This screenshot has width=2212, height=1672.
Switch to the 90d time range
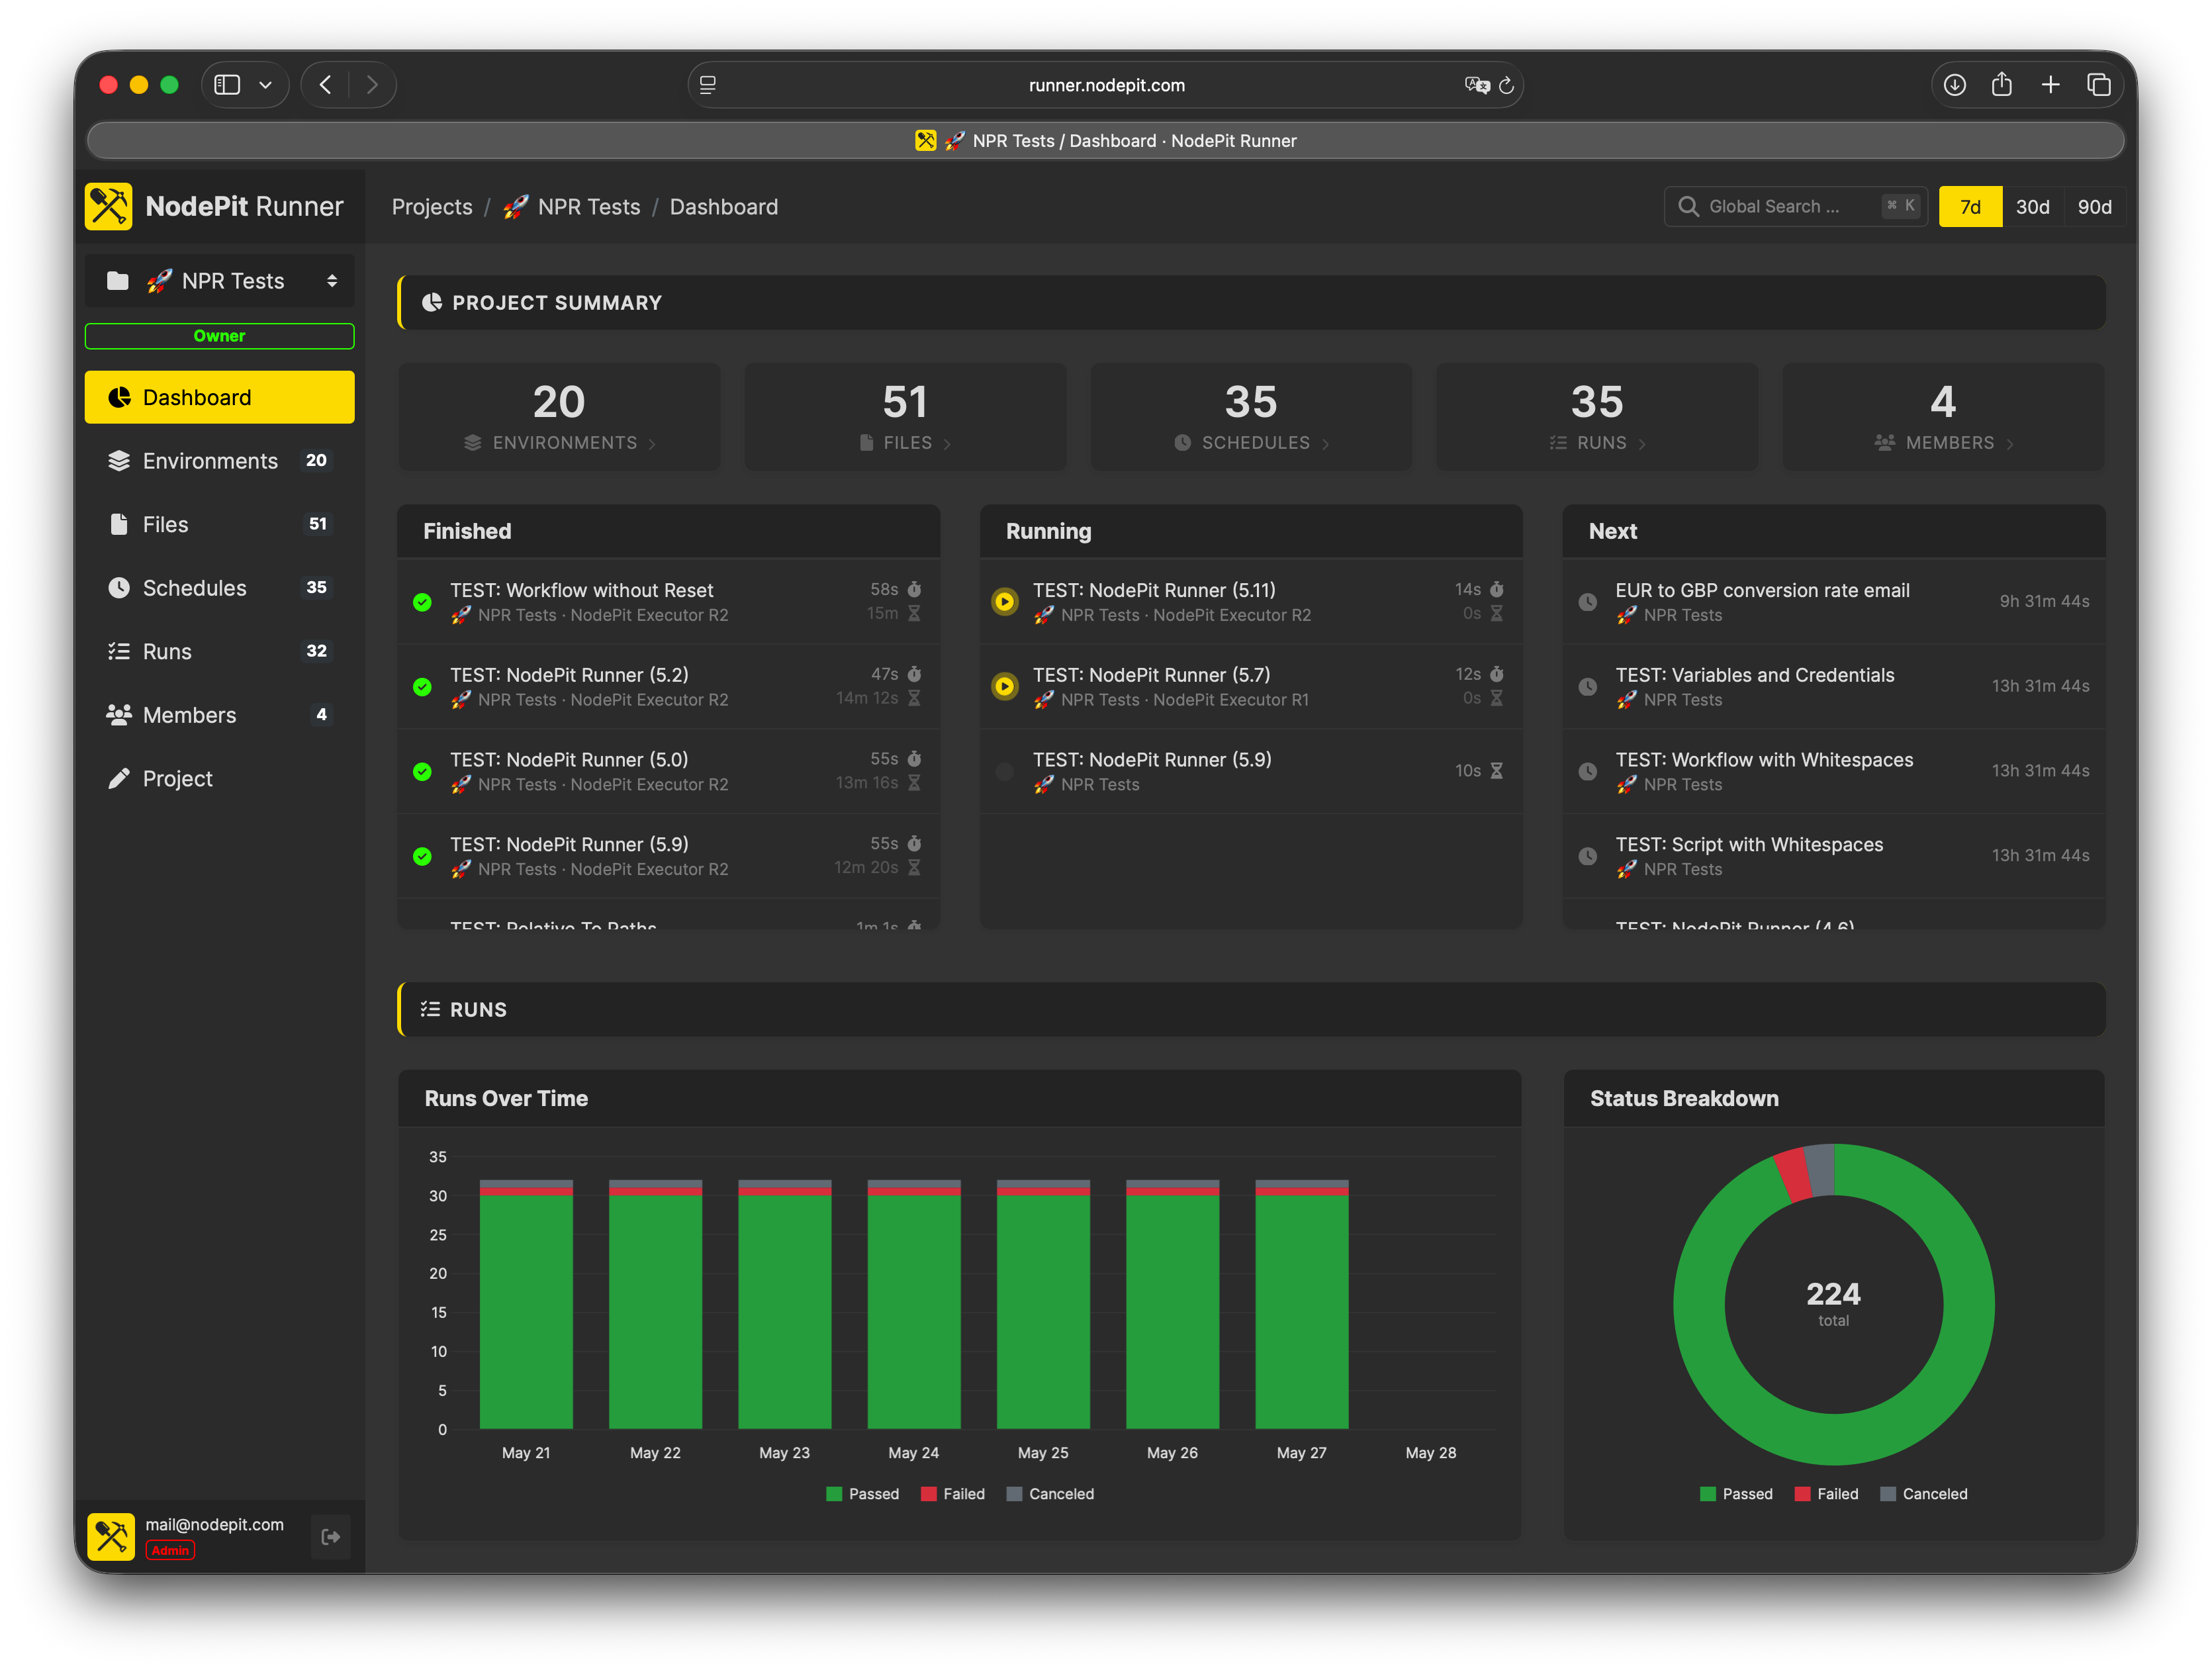[2094, 207]
